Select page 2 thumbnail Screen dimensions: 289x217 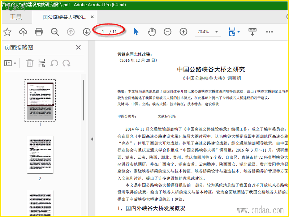coord(40,155)
